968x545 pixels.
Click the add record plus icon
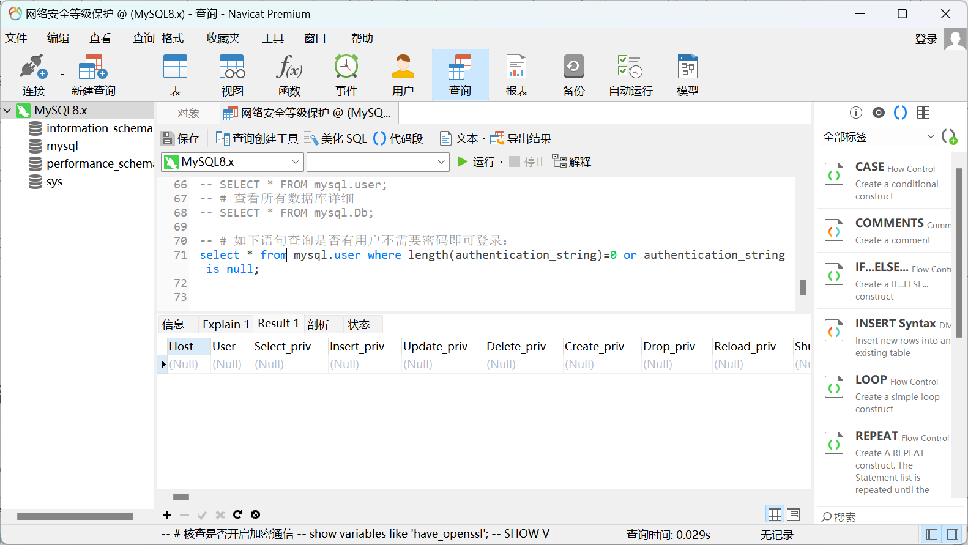coord(167,515)
